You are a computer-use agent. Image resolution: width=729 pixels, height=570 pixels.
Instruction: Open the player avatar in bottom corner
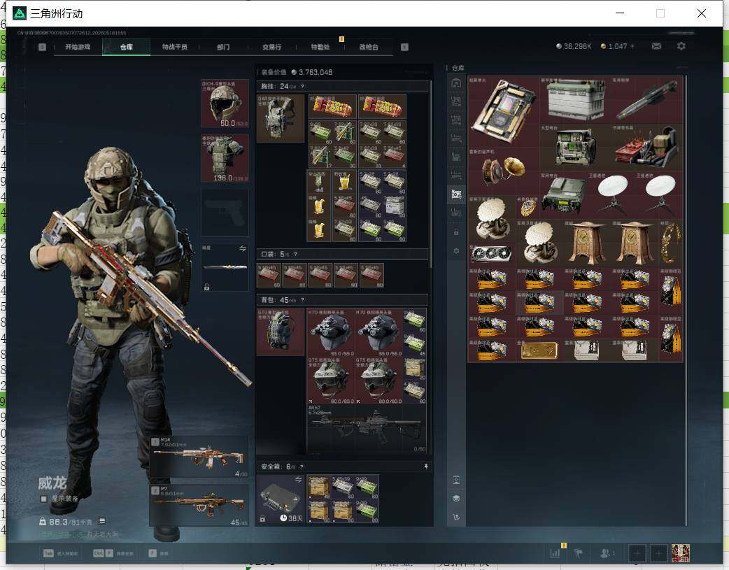point(680,553)
